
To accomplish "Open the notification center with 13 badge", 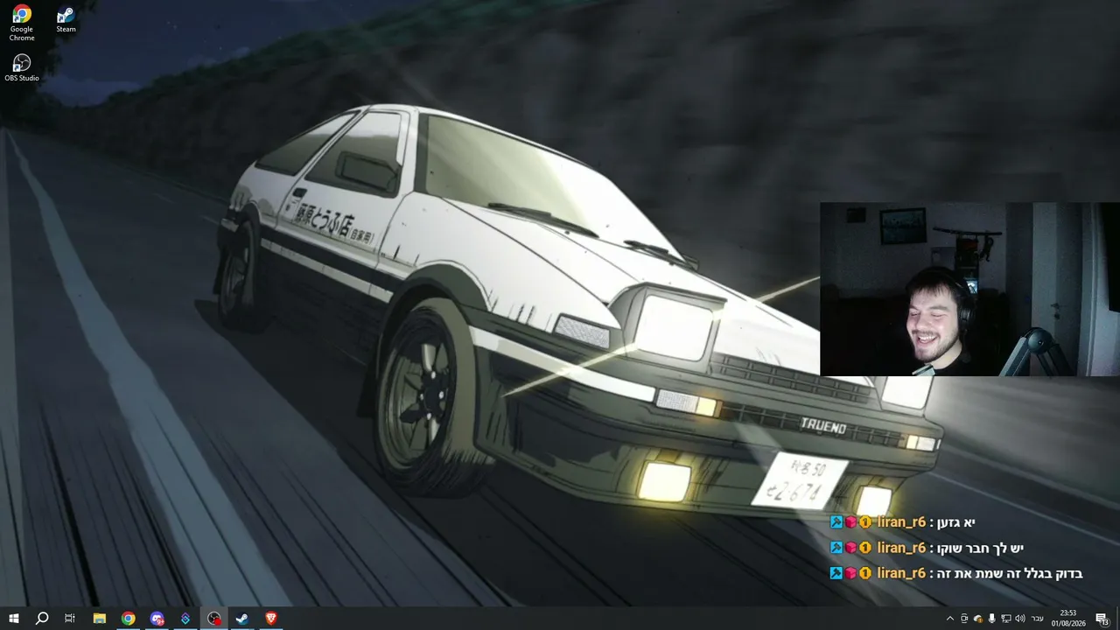I will coord(1102,619).
